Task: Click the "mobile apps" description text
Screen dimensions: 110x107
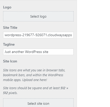Action: click(12, 80)
